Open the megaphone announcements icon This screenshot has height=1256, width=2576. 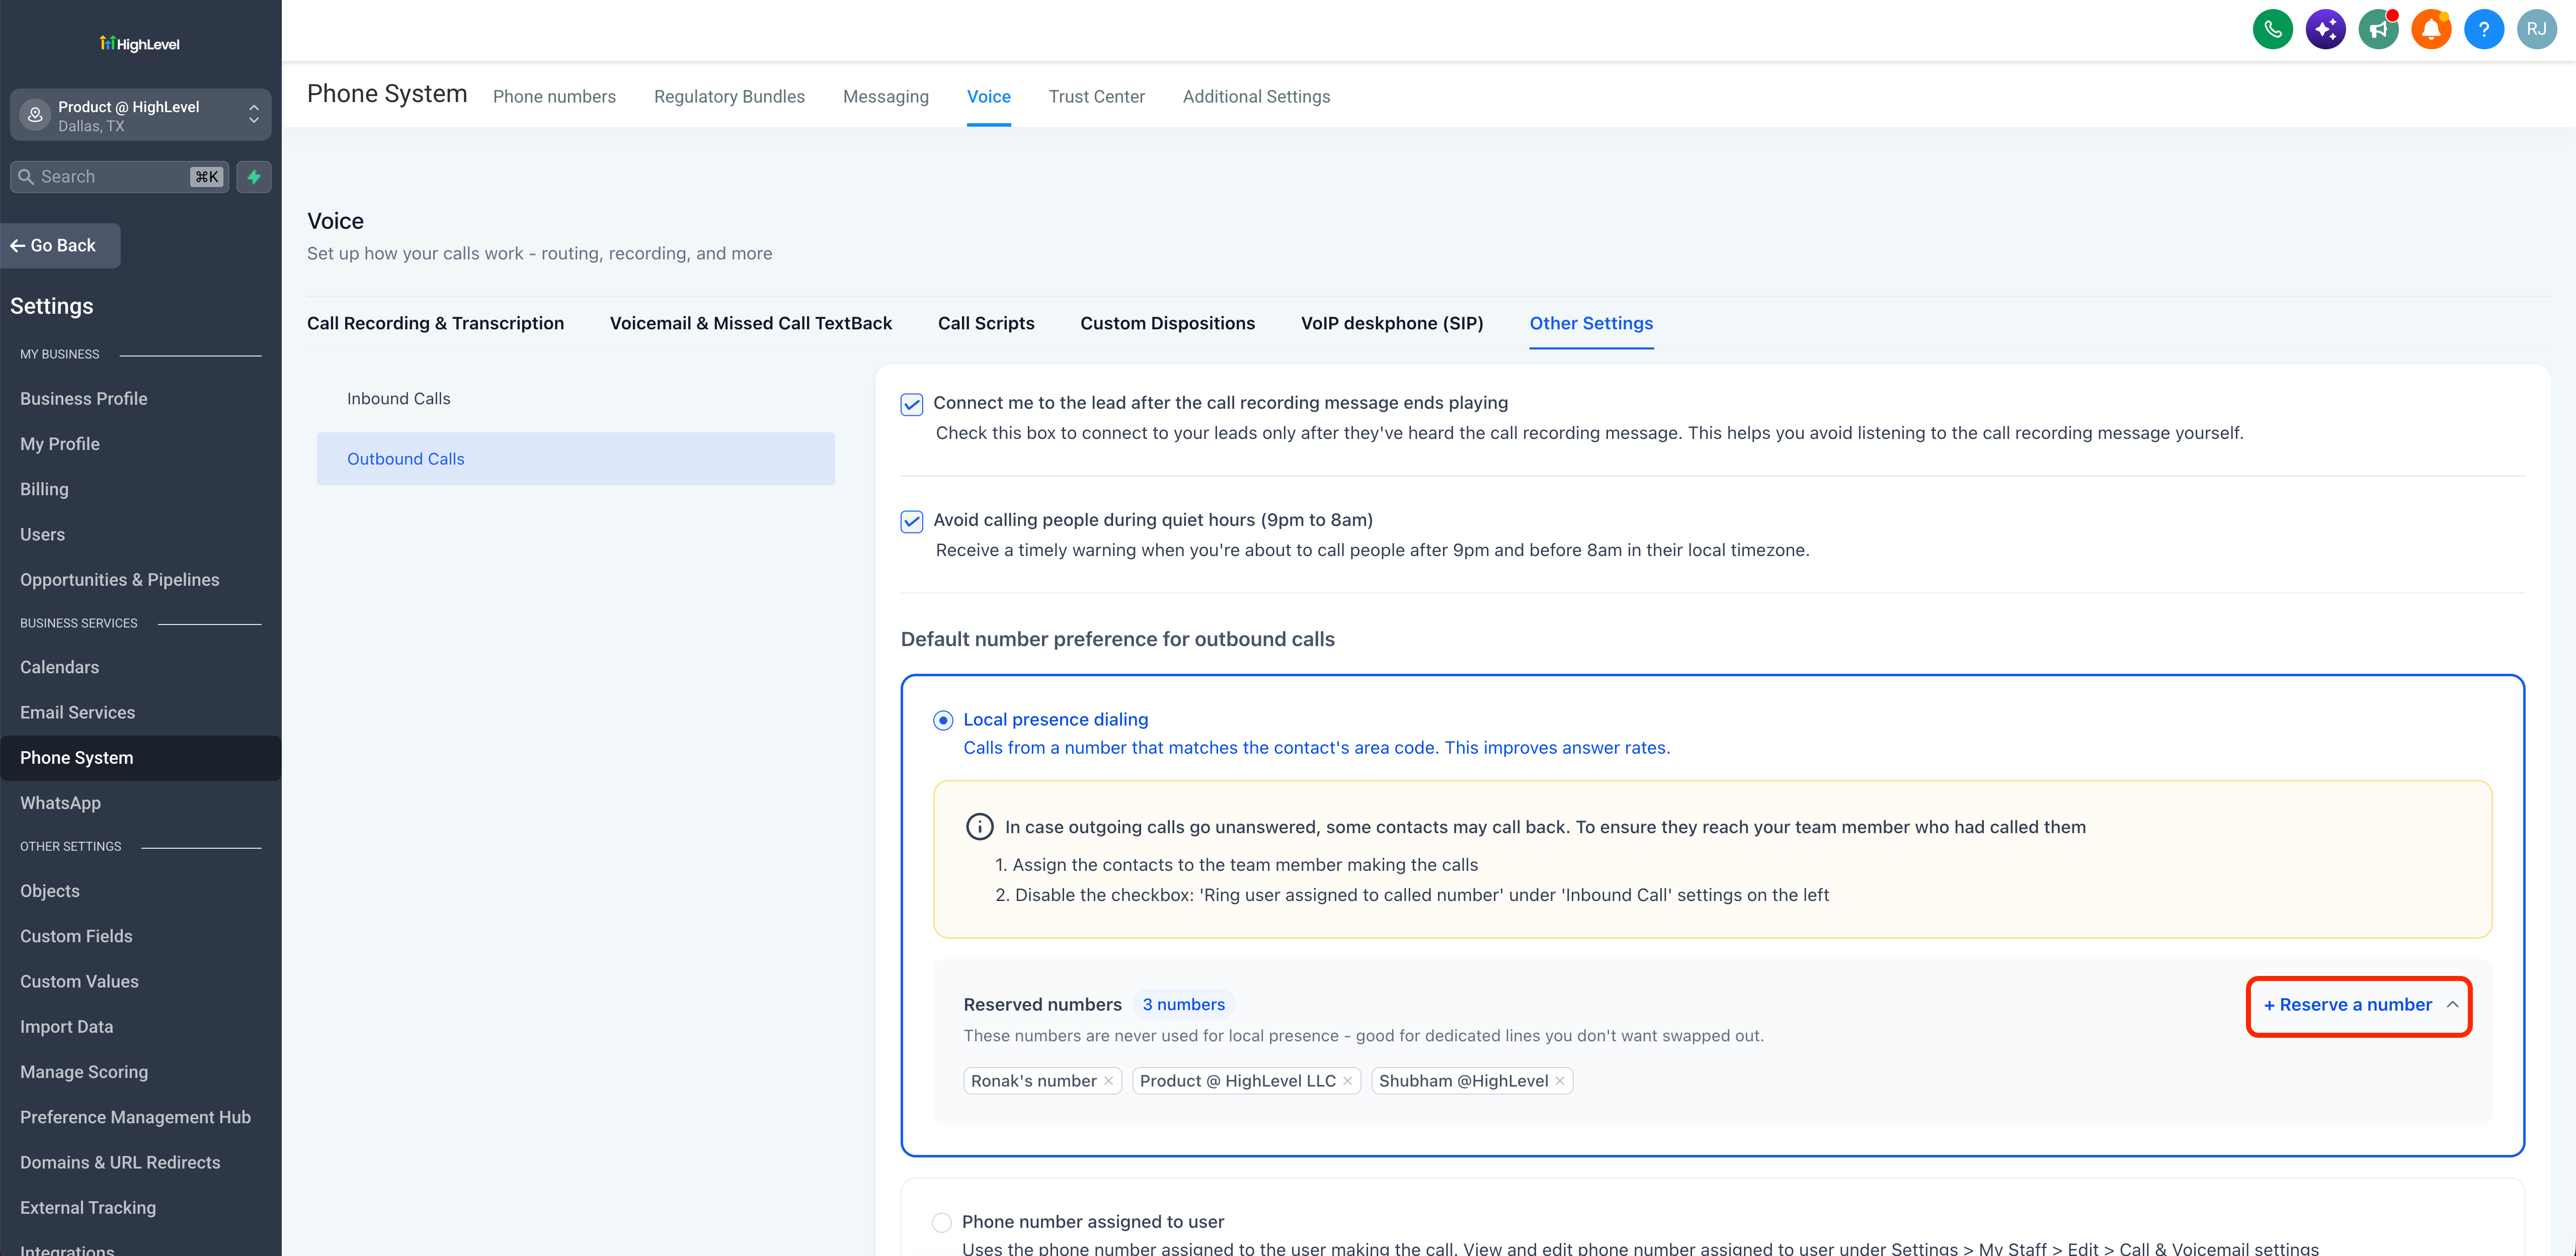(x=2378, y=29)
